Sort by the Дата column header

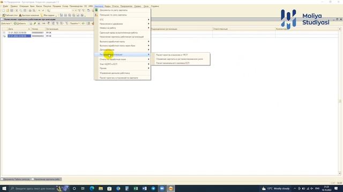tap(19, 29)
